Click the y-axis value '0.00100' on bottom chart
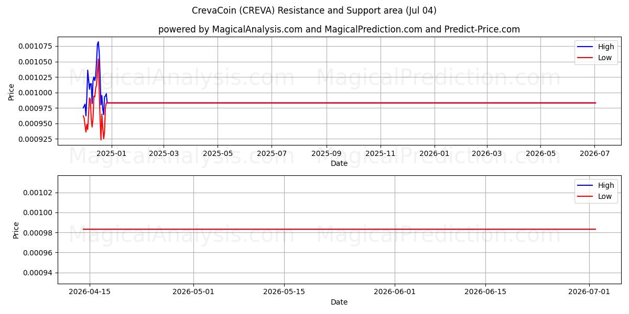Viewport: 629px width, 314px height. point(38,213)
